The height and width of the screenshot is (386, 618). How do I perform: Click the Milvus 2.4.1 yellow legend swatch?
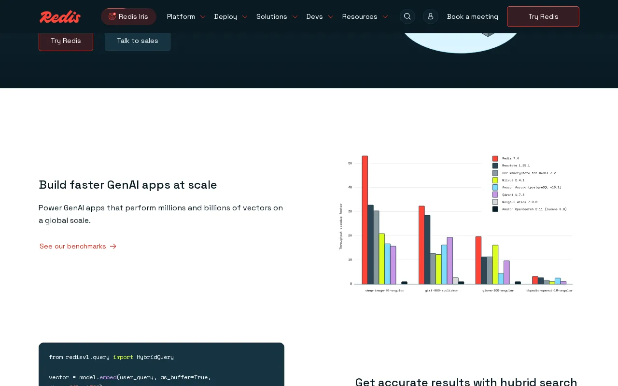click(495, 180)
